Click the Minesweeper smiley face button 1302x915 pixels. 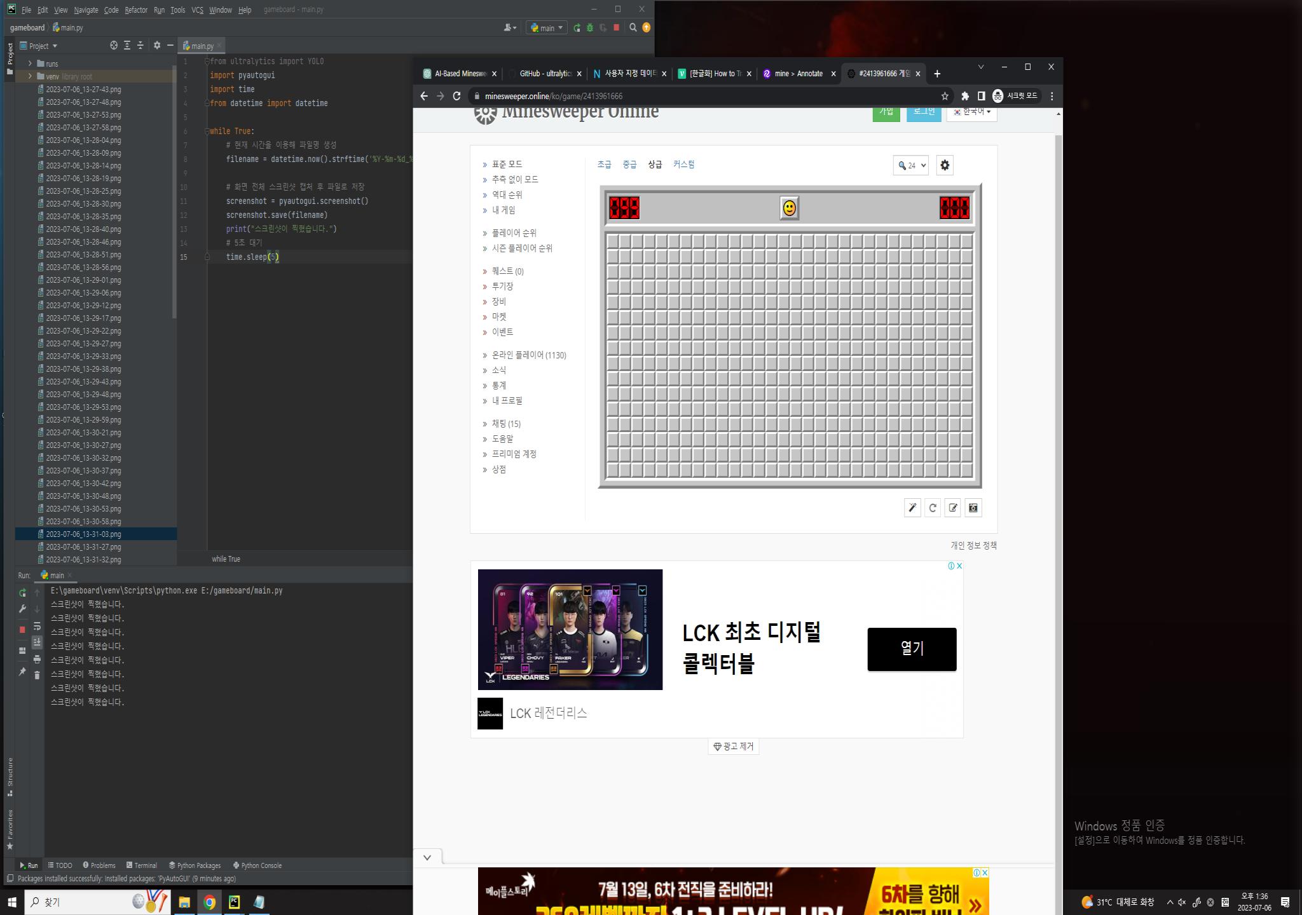789,208
